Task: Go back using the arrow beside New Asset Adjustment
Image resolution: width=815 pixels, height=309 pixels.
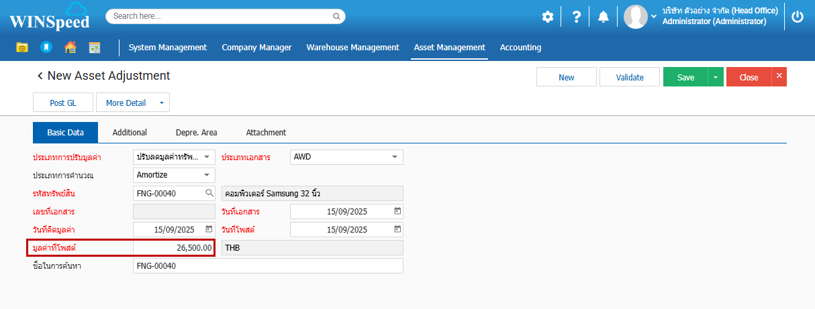Action: click(x=40, y=76)
